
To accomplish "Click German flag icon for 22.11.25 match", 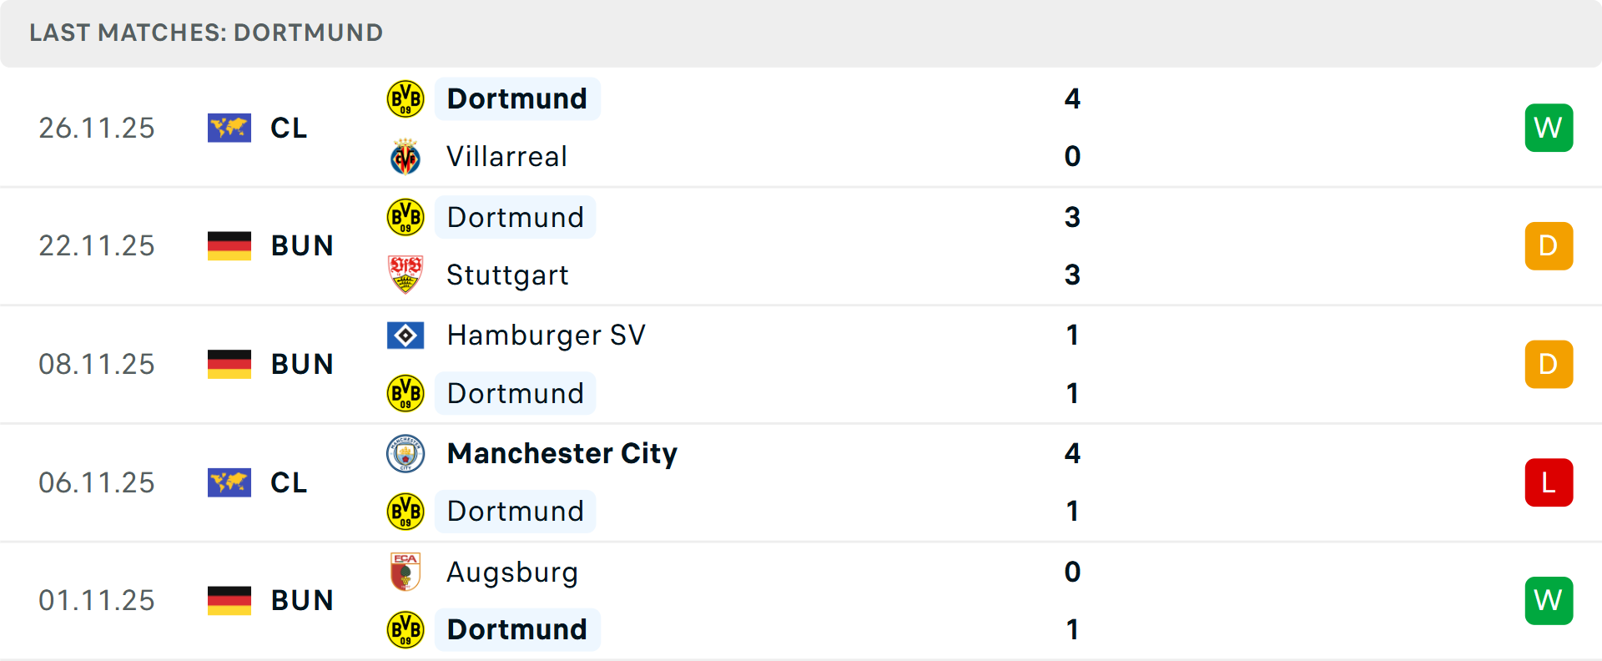I will pyautogui.click(x=229, y=246).
